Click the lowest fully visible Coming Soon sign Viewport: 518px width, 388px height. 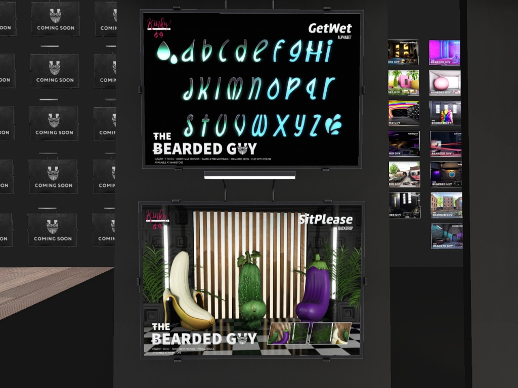tap(52, 230)
